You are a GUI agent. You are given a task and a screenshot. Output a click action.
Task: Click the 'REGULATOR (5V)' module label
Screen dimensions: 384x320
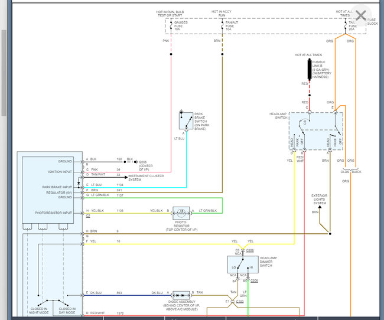pos(59,192)
